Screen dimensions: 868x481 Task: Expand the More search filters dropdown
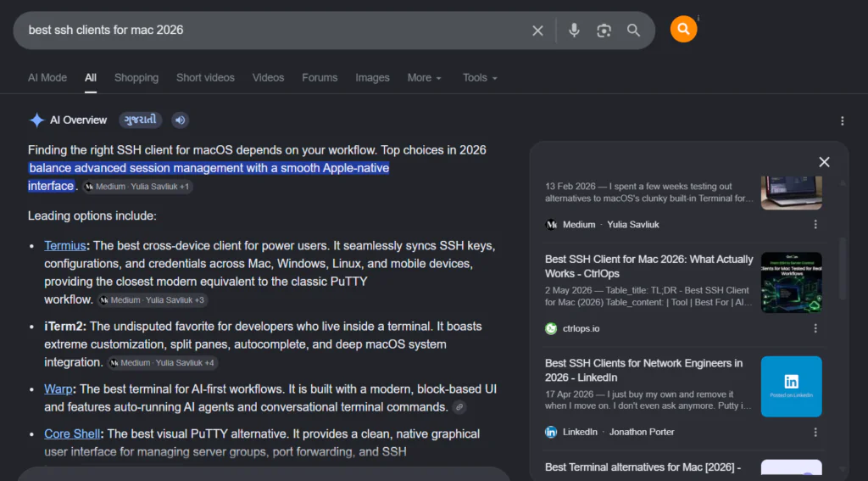tap(425, 78)
